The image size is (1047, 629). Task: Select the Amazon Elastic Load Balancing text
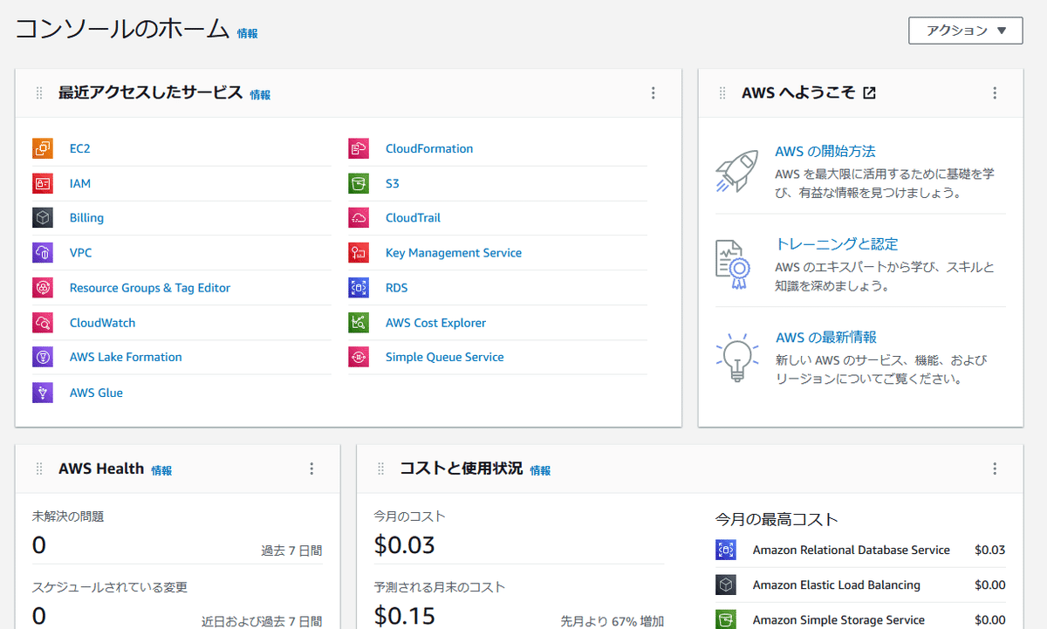pos(837,585)
